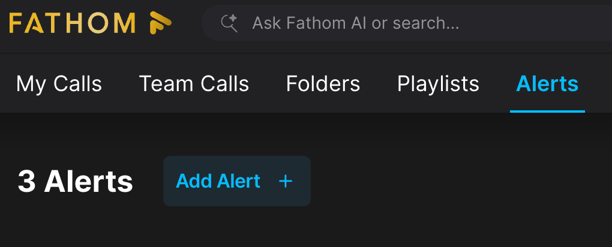Browse call folders via Folders

323,84
